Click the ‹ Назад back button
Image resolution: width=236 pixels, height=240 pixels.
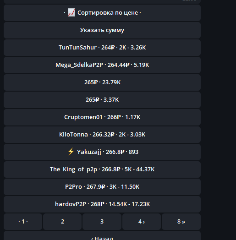point(102,236)
